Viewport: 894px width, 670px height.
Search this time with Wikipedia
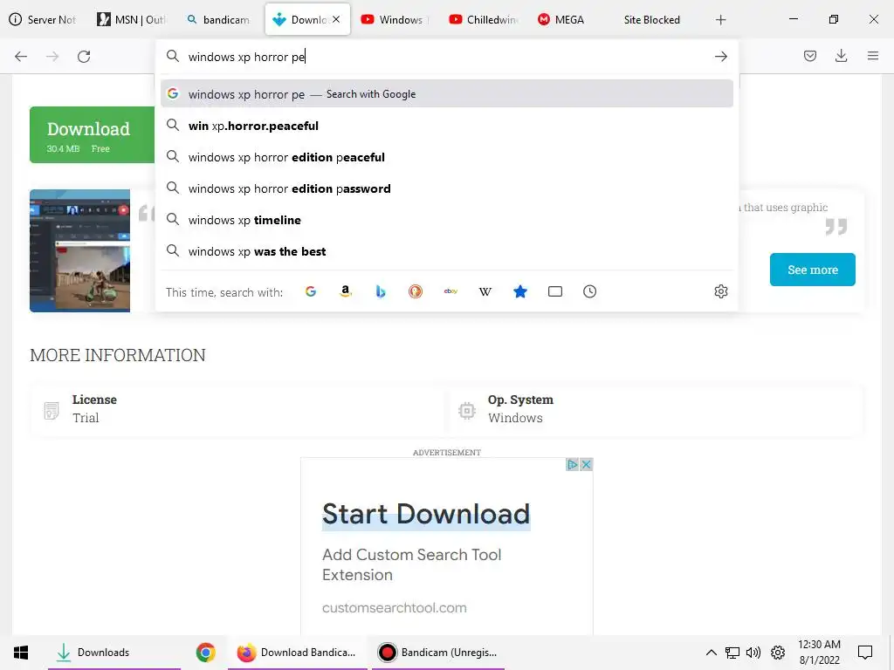(485, 291)
